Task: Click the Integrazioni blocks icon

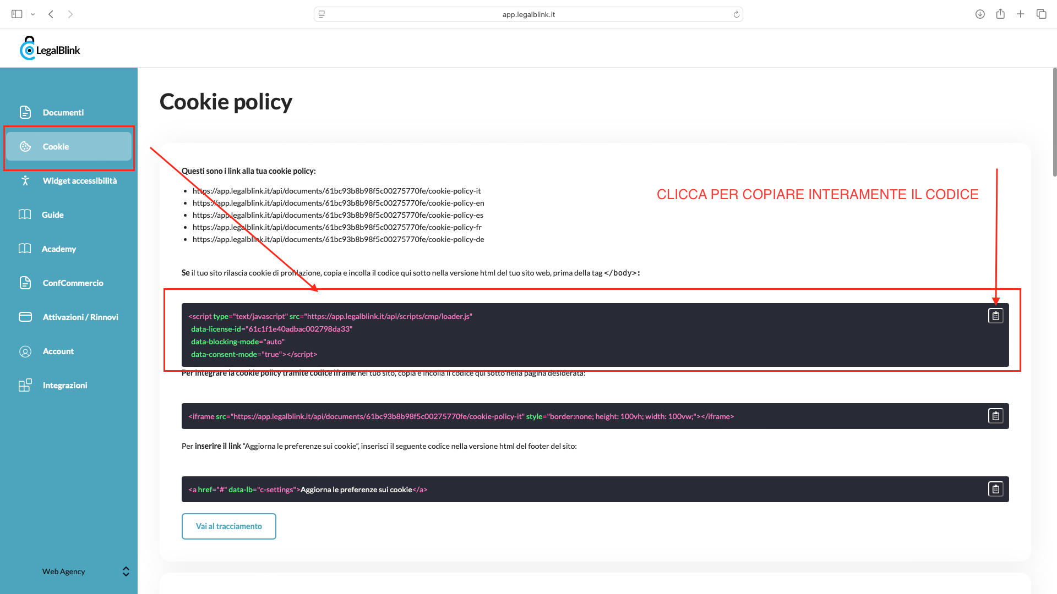Action: [25, 385]
